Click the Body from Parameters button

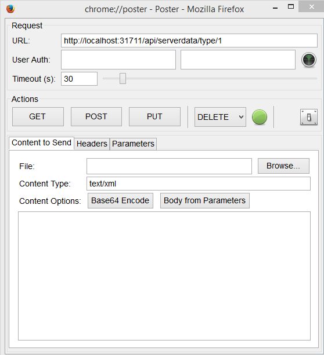point(205,200)
